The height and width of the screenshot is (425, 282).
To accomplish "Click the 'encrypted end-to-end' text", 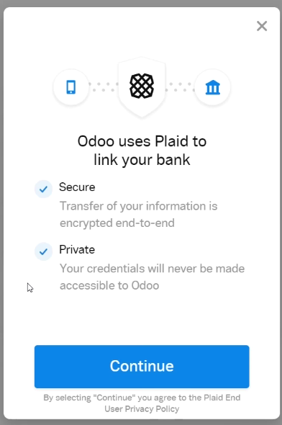I will (117, 223).
